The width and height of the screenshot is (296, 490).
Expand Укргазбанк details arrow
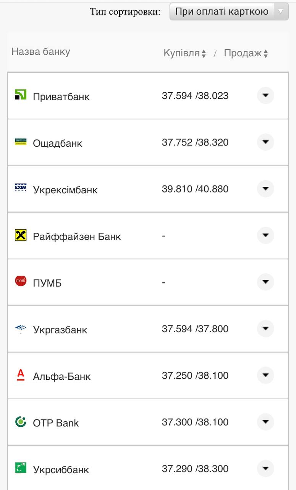[x=265, y=329]
